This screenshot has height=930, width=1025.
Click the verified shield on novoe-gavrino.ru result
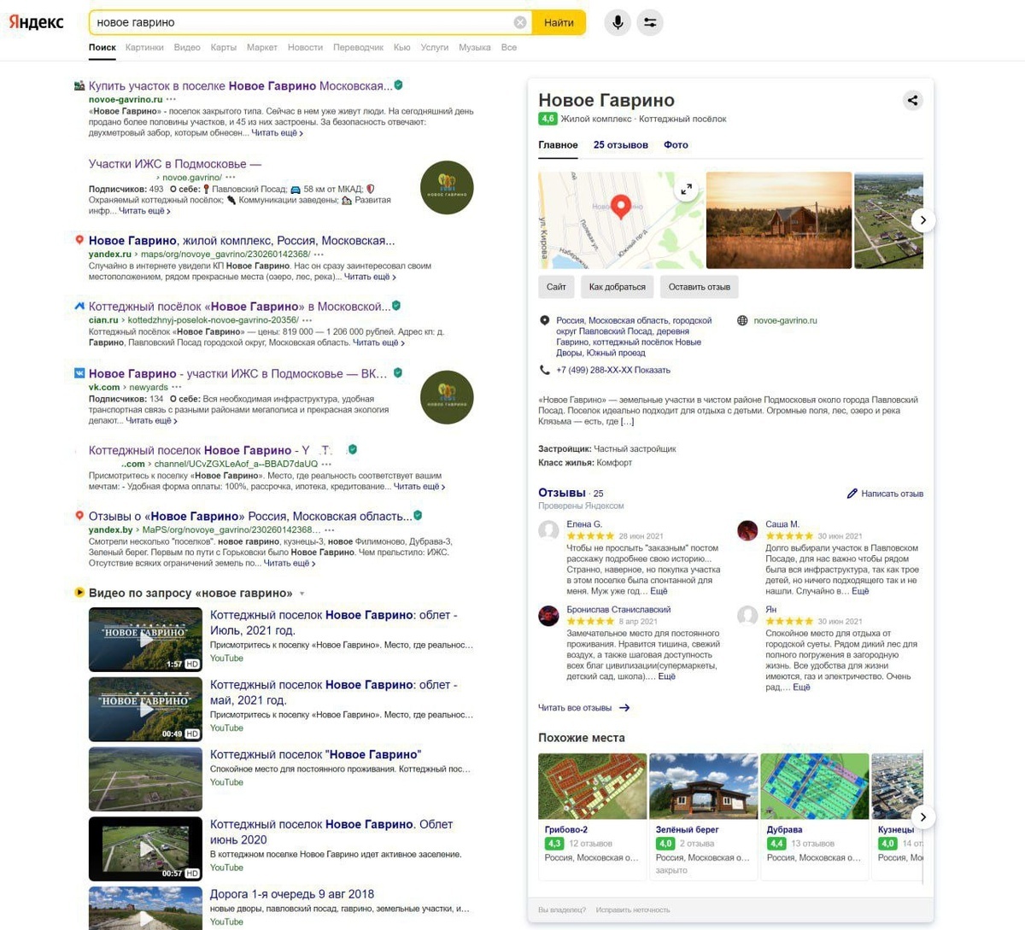398,85
